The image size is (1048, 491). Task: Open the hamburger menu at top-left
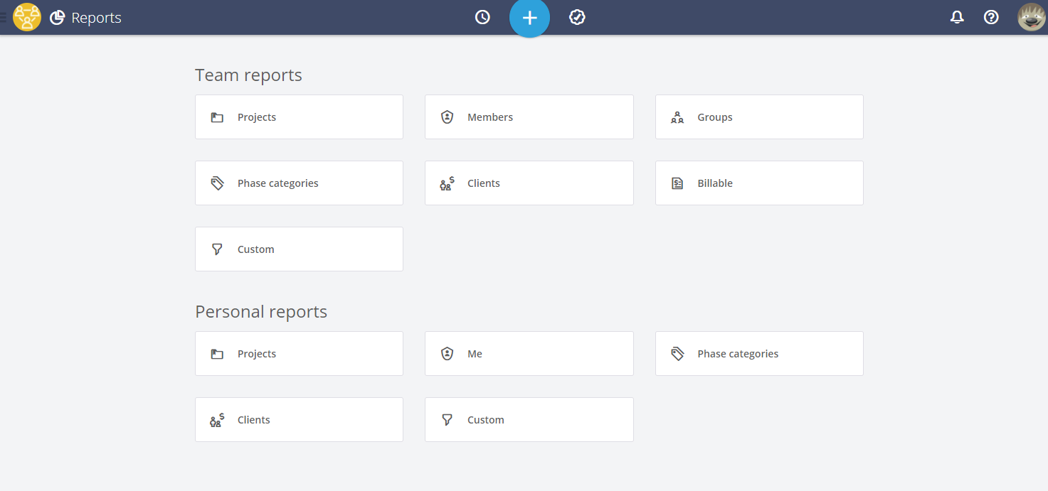coord(3,17)
